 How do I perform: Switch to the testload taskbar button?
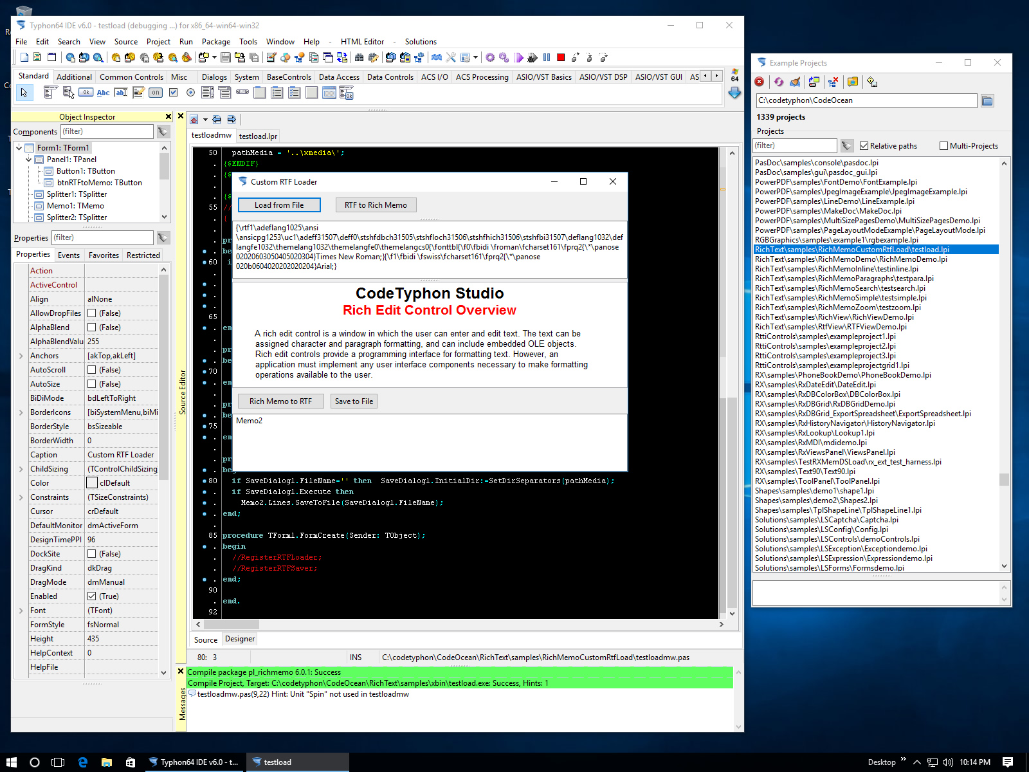pyautogui.click(x=298, y=762)
